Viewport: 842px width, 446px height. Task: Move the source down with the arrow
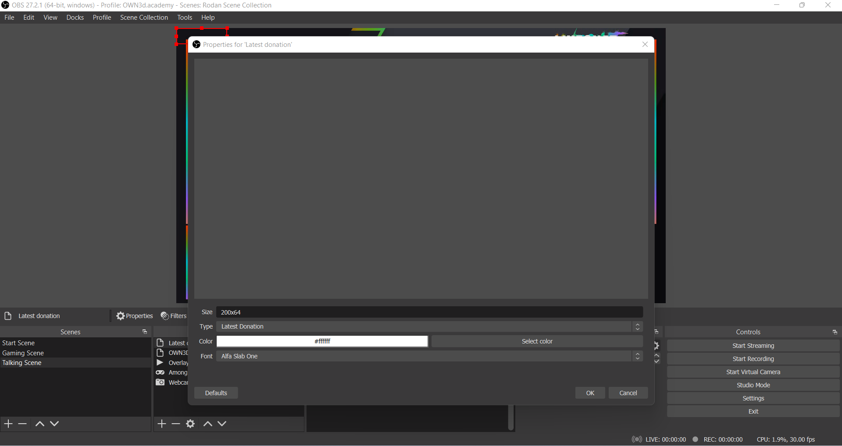click(x=222, y=424)
